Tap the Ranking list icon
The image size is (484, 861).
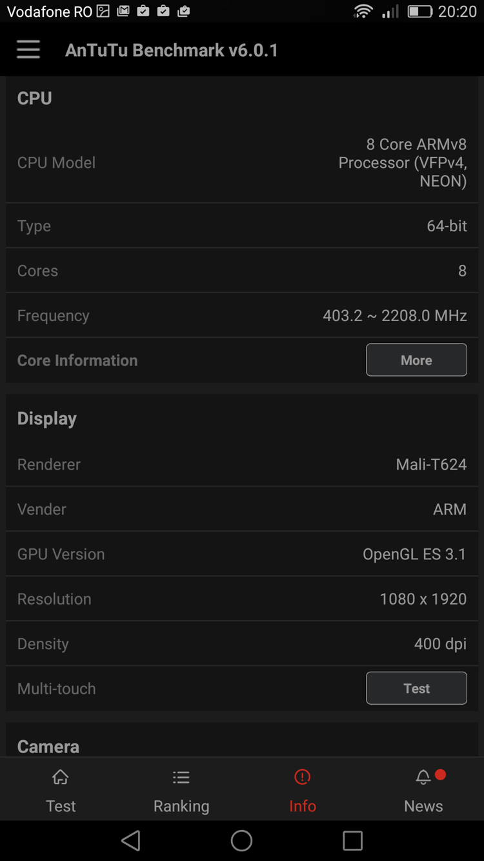[x=181, y=777]
